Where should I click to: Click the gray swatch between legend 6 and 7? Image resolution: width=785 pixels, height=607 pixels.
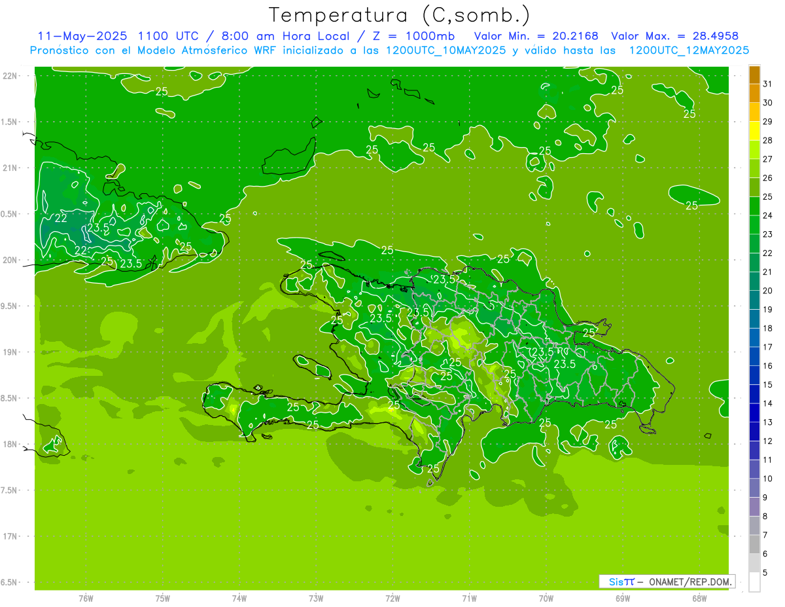tap(754, 544)
